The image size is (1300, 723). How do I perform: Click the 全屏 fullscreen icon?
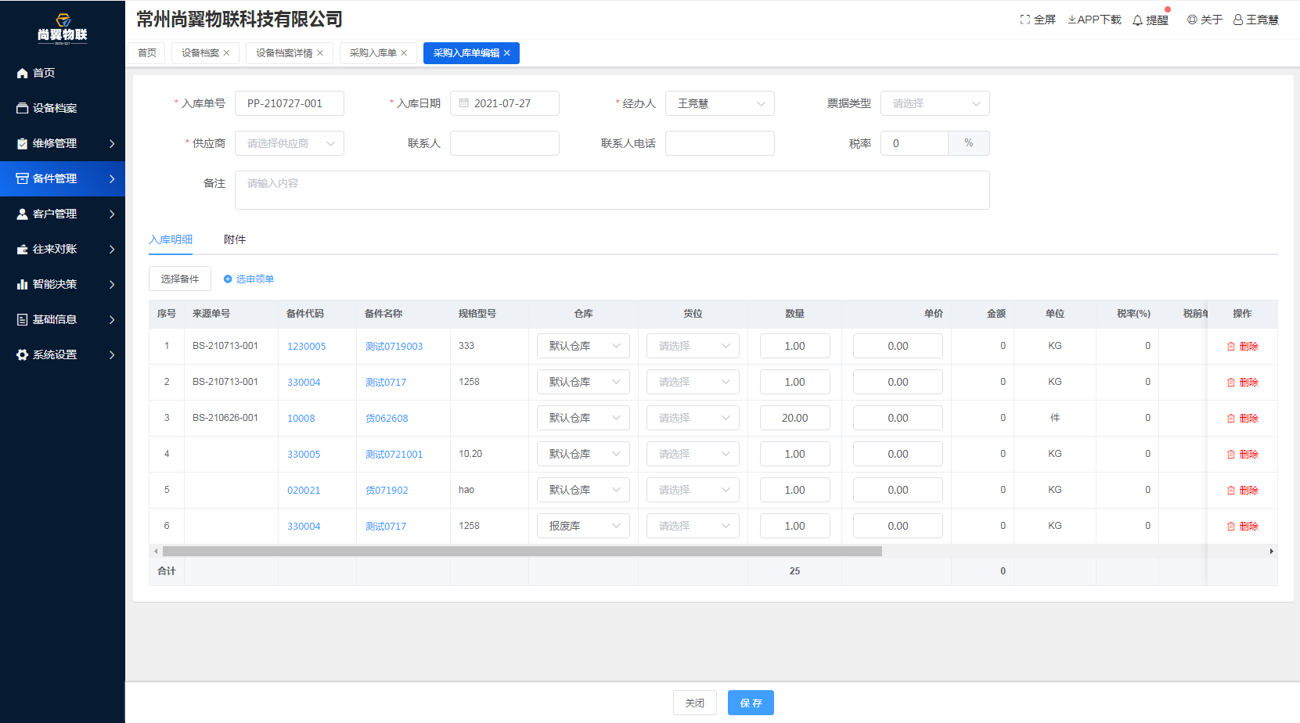point(1025,20)
